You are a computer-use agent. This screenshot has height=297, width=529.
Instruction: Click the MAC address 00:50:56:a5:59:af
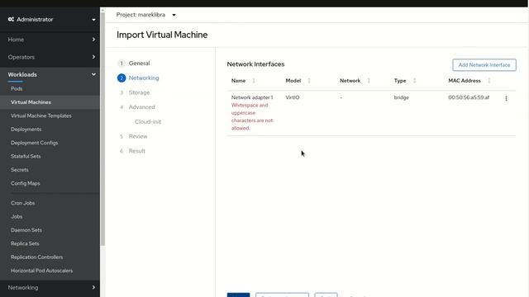[x=469, y=97]
